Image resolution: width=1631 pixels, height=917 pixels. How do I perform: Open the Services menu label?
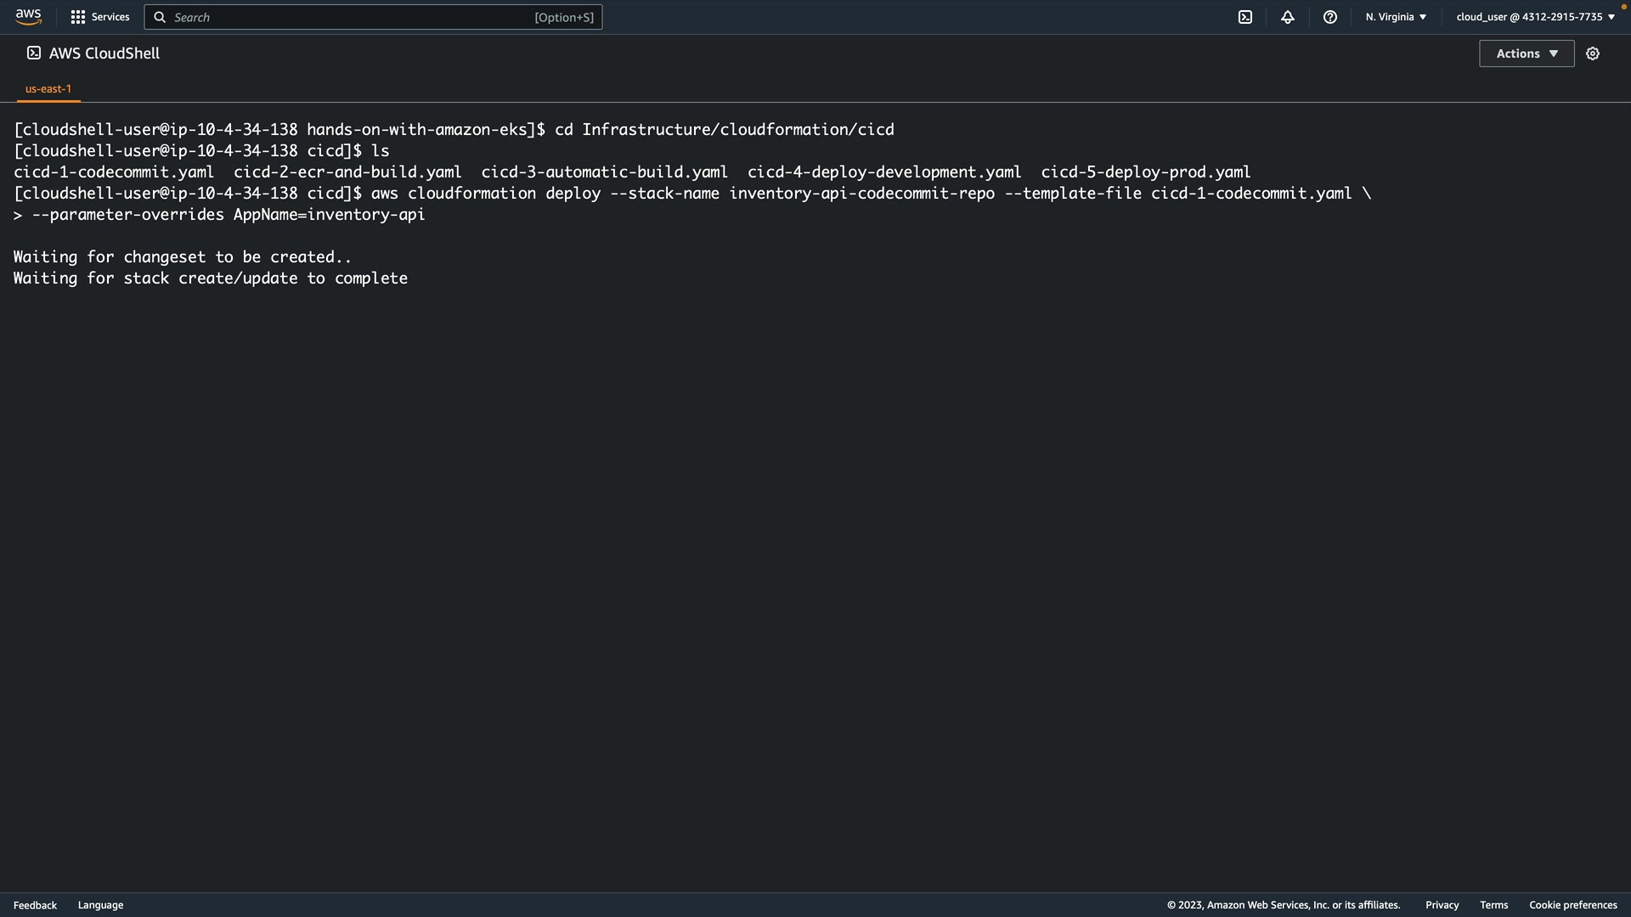110,17
